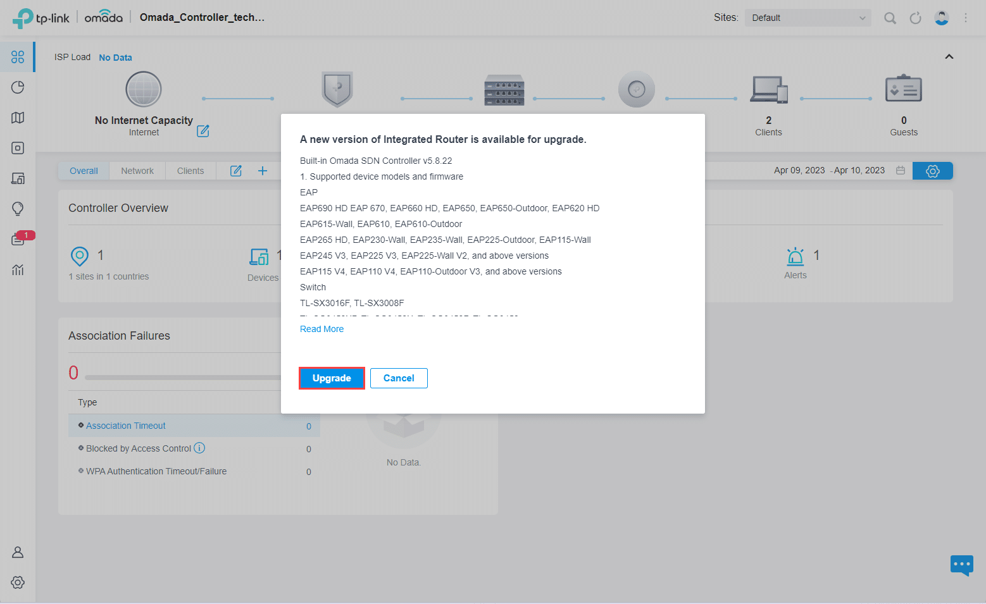Screen dimensions: 986x604
Task: Click the gateway shield topology icon
Action: (x=337, y=89)
